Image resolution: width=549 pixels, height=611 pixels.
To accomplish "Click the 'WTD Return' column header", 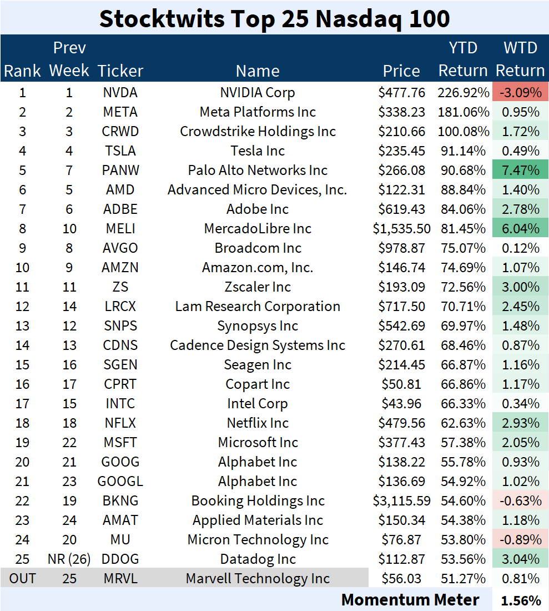I will [520, 59].
